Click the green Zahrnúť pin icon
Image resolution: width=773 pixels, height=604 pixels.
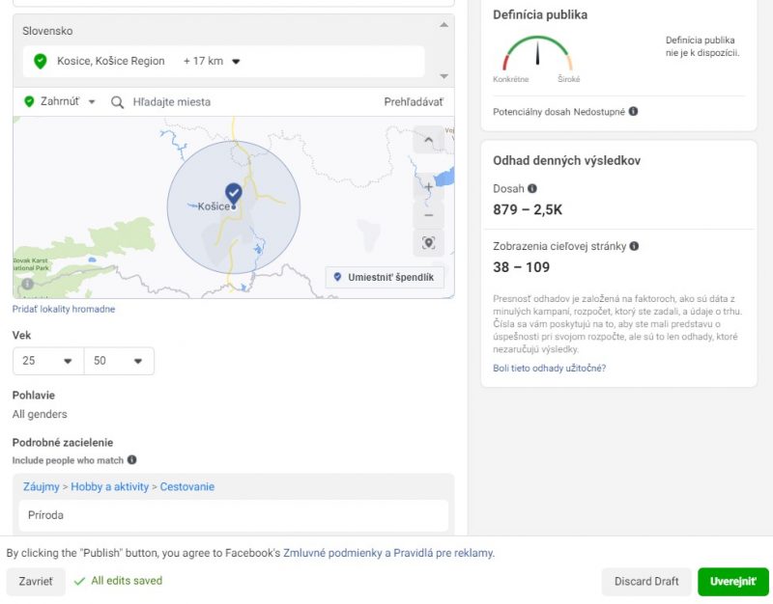29,101
